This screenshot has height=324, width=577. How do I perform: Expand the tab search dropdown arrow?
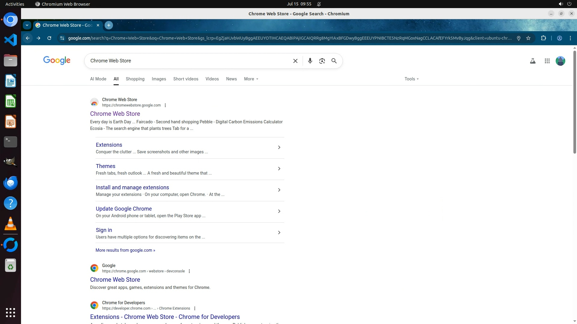27,25
